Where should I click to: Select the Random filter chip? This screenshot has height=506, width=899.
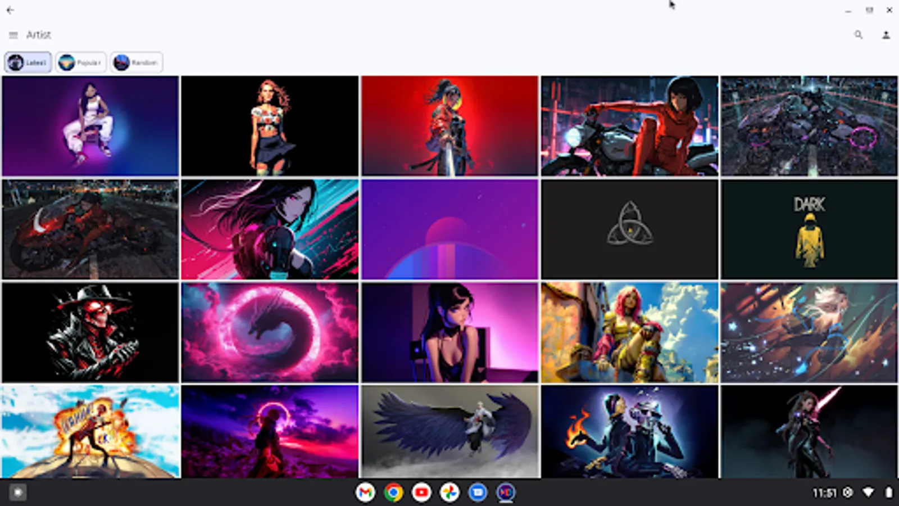(137, 62)
